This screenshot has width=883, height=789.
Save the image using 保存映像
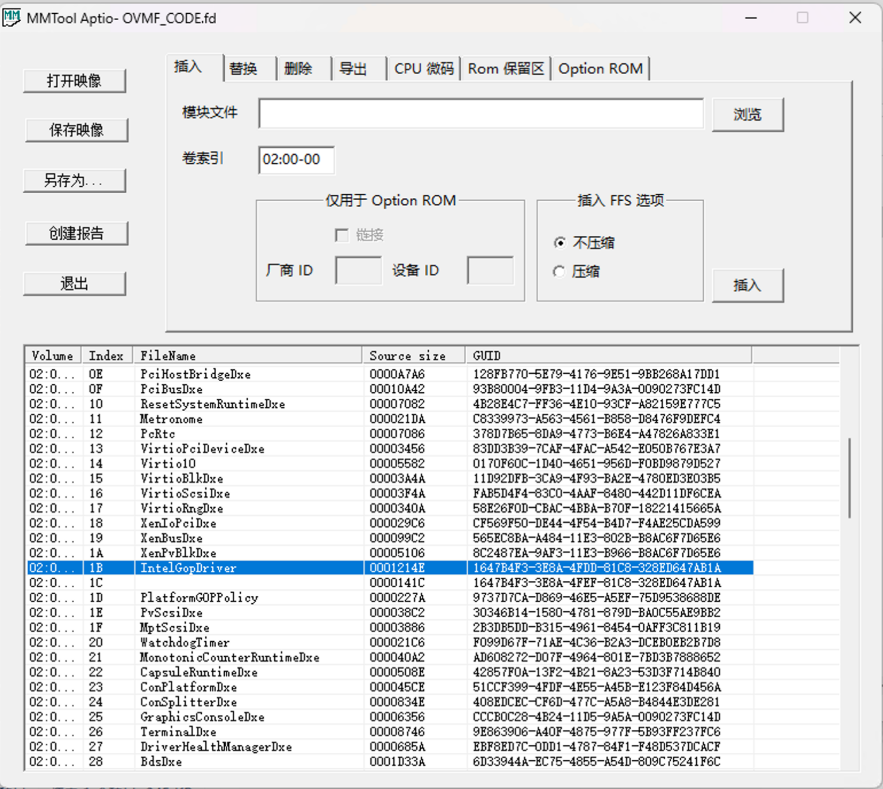click(76, 130)
